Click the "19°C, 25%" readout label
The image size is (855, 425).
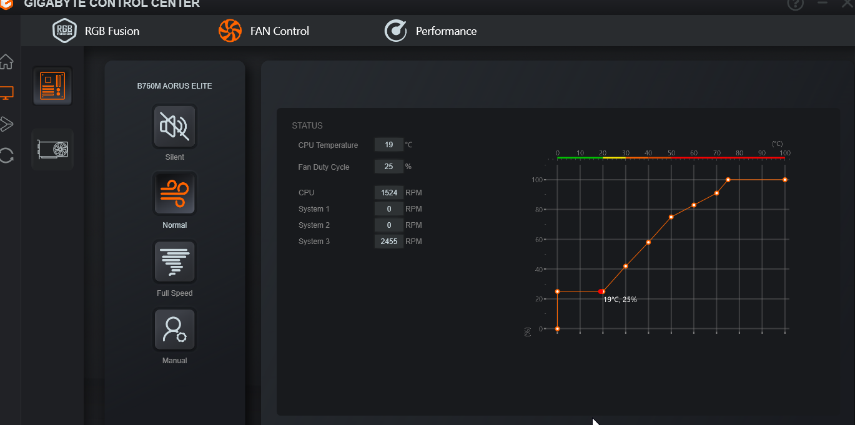pyautogui.click(x=620, y=300)
